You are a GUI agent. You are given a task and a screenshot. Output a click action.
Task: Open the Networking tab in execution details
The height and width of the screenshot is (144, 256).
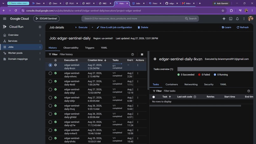[x=191, y=85]
